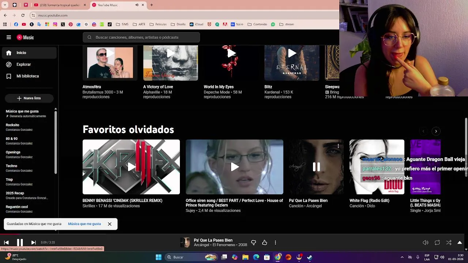
Task: Skip to the previous track
Action: click(x=6, y=243)
